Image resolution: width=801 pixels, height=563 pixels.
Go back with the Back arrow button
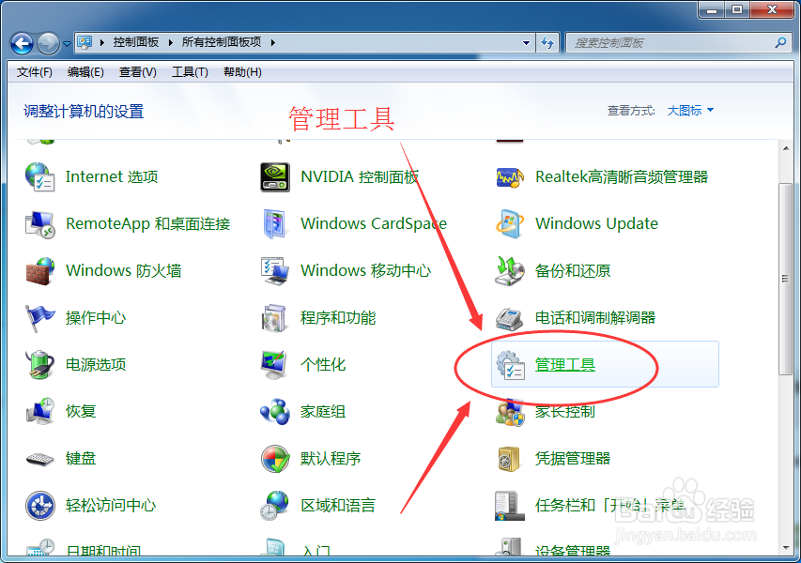click(22, 44)
